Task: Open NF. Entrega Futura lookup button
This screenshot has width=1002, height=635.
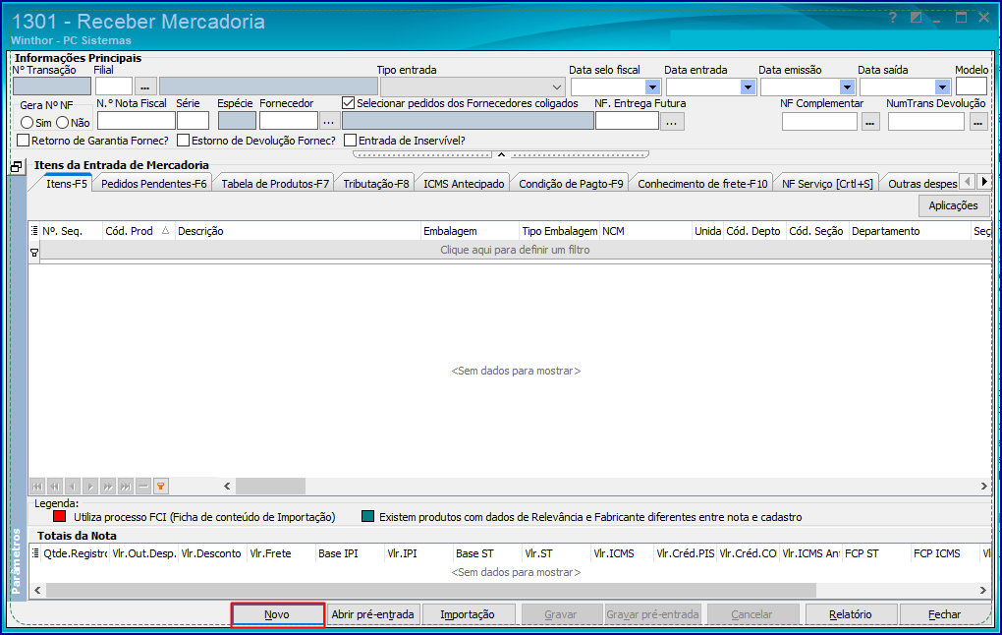Action: coord(672,121)
